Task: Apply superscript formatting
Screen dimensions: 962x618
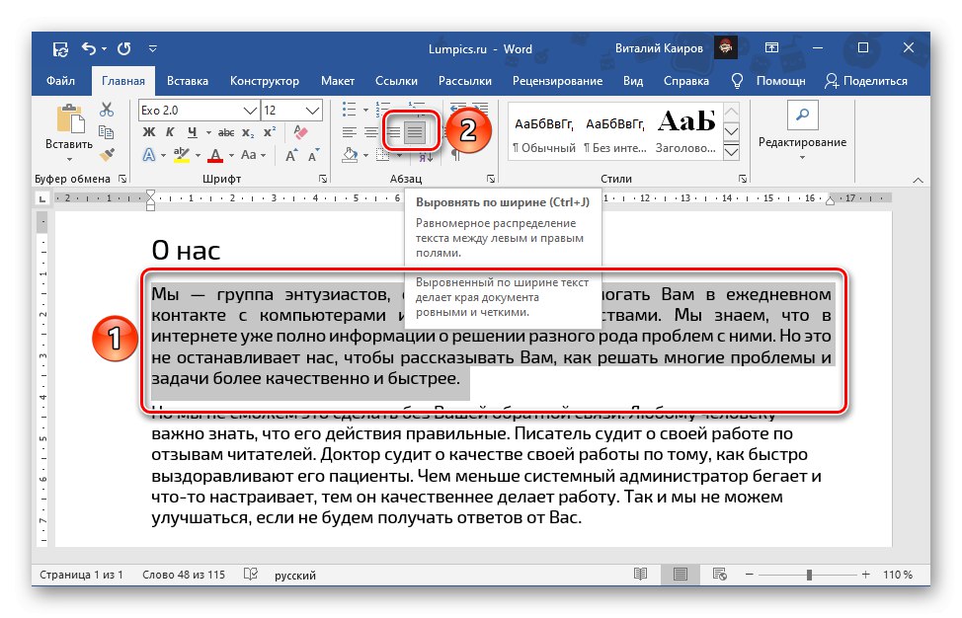Action: (x=269, y=131)
